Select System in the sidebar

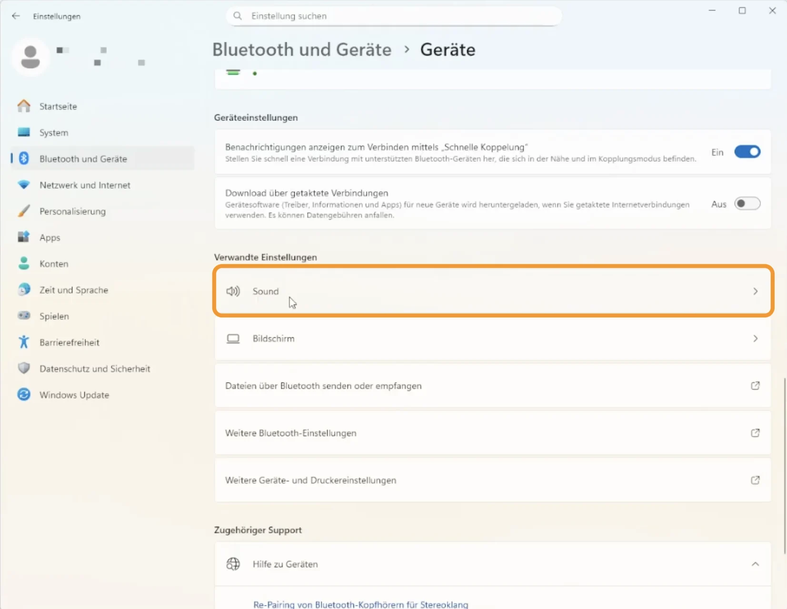click(54, 133)
